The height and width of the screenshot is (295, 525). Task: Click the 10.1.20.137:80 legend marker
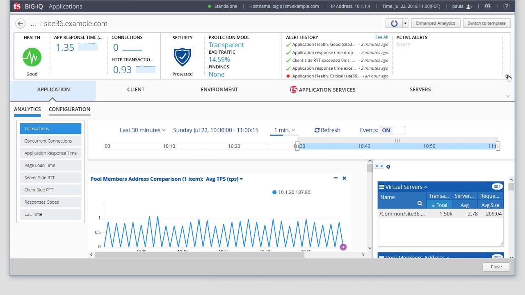(x=274, y=192)
